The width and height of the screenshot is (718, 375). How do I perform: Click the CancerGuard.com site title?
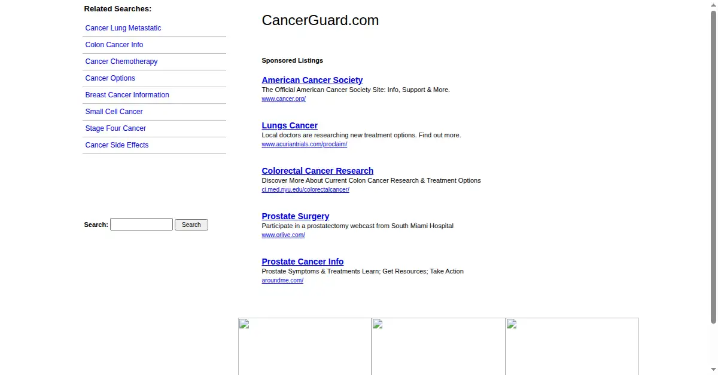(x=320, y=20)
